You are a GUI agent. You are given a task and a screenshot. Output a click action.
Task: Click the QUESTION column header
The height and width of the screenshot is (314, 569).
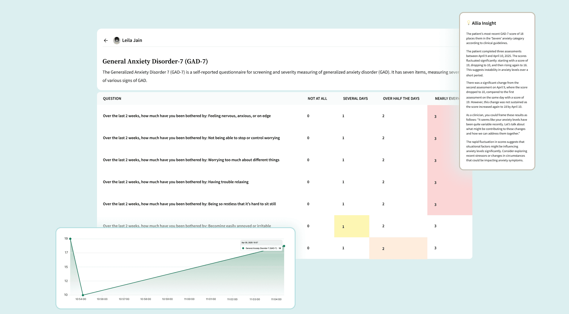point(112,99)
